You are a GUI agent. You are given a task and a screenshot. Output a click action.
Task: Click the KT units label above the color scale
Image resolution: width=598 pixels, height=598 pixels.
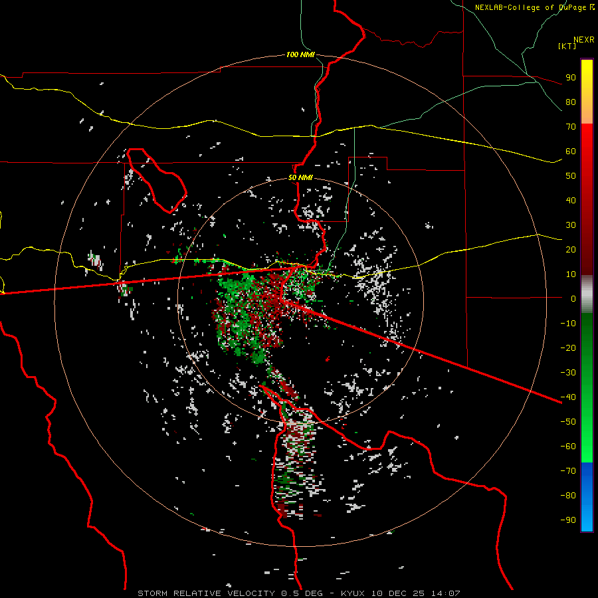coord(567,46)
